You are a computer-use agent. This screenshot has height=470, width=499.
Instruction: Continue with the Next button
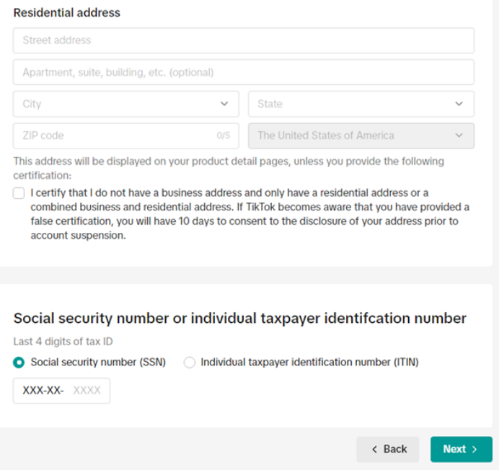point(462,449)
